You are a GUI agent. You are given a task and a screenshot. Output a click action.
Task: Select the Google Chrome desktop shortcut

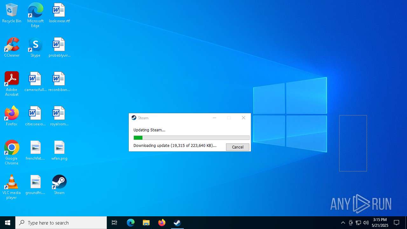(12, 153)
